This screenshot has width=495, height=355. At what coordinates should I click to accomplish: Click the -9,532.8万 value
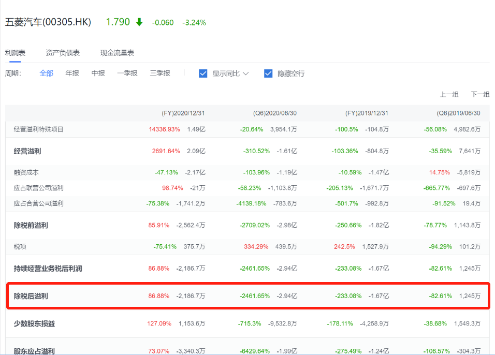[x=283, y=324]
